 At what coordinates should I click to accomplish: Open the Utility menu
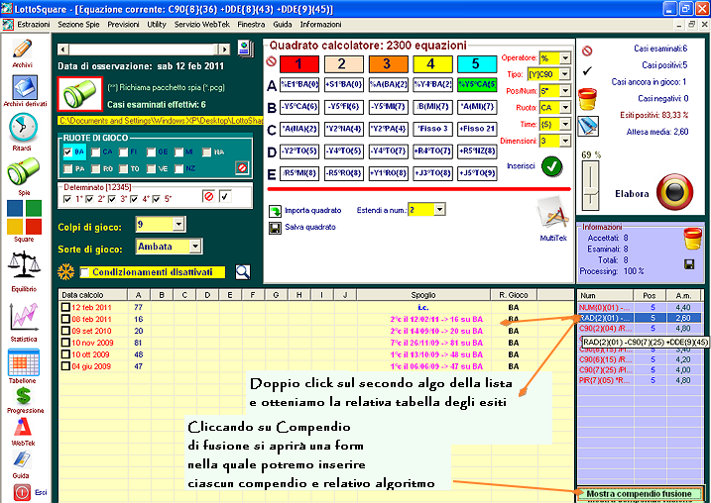click(157, 25)
